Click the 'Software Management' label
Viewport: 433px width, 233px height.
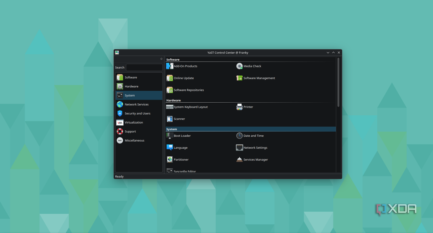pyautogui.click(x=259, y=78)
